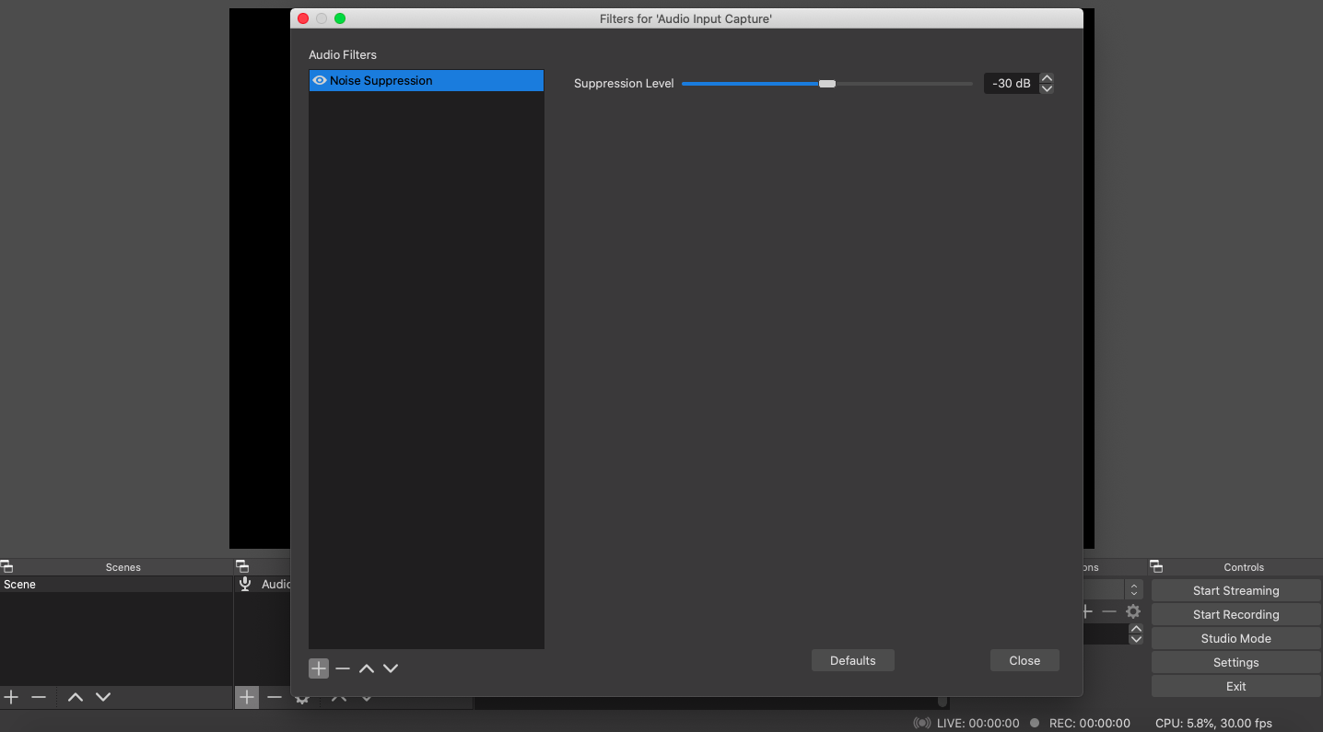Add a new source with plus icon
This screenshot has height=732, width=1323.
247,697
